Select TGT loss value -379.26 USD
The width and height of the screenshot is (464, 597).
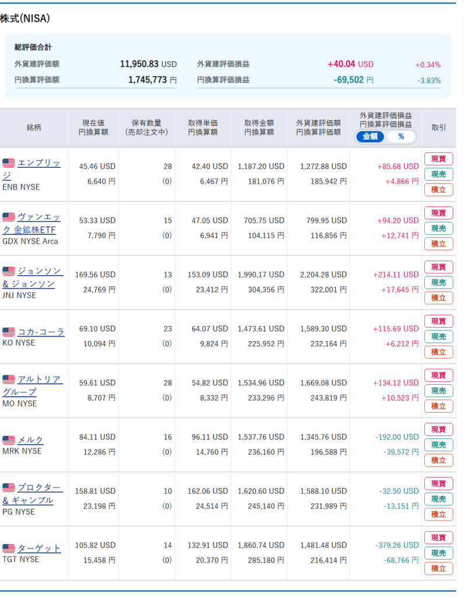click(397, 545)
